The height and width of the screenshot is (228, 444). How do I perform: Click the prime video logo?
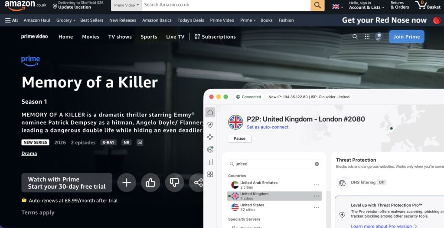click(35, 37)
